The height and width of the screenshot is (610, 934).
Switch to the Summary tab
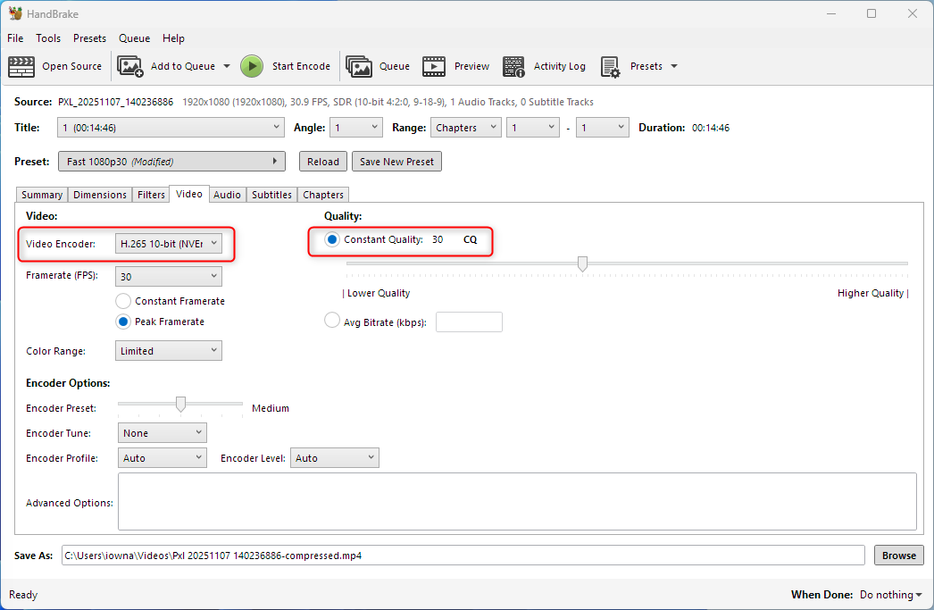point(42,195)
